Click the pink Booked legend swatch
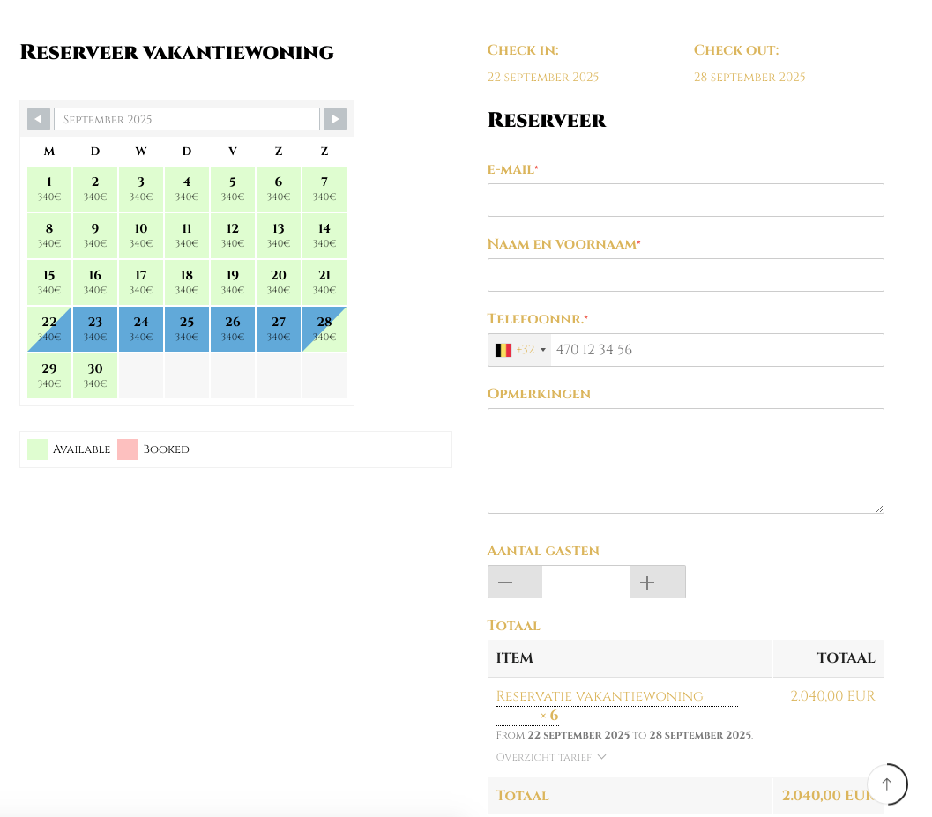Viewport: 932px width, 817px height. pos(128,449)
